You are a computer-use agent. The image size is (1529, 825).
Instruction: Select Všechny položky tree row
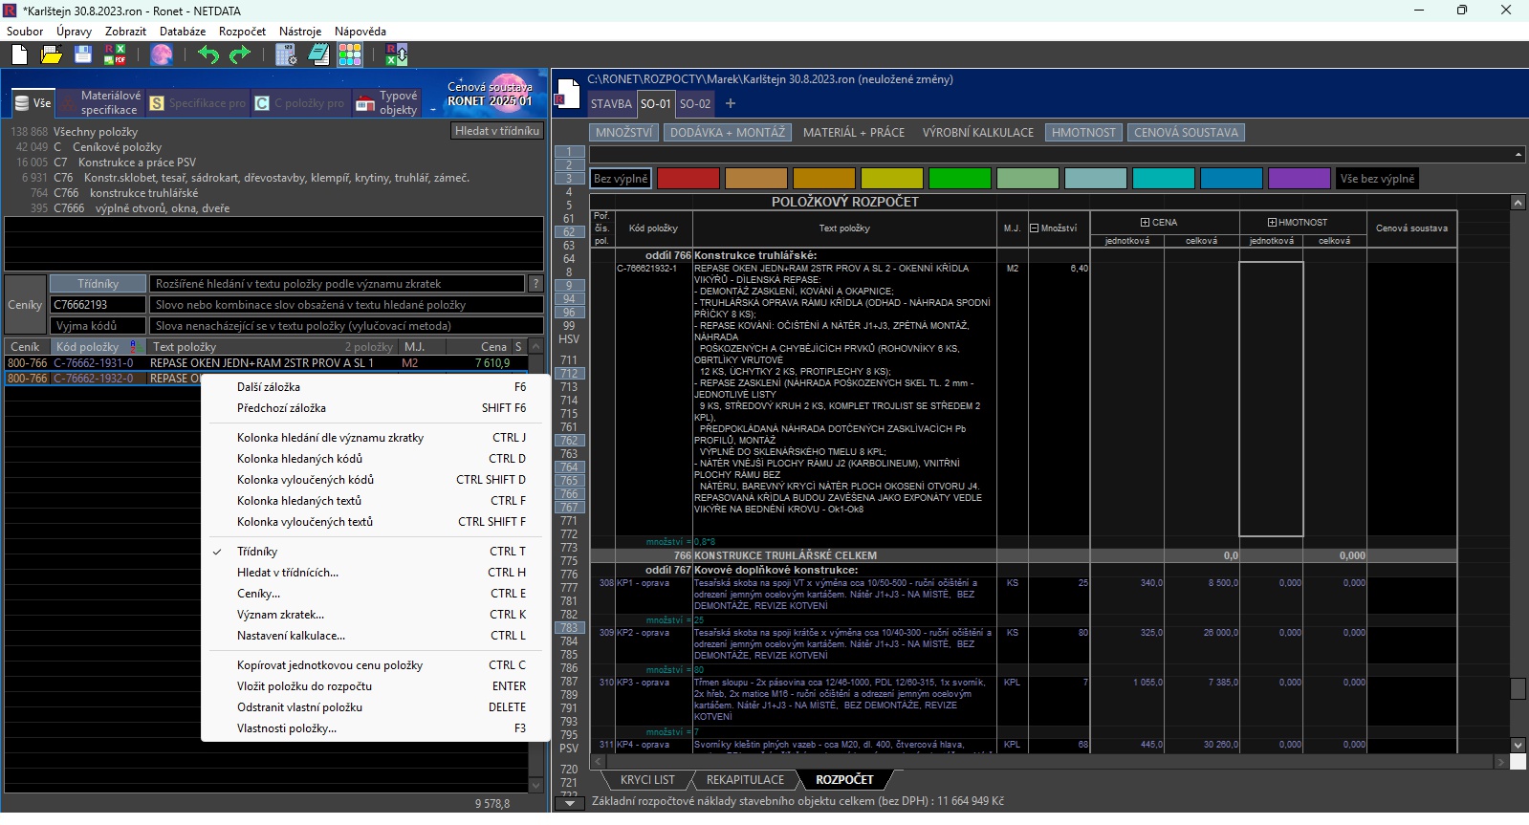tap(75, 132)
